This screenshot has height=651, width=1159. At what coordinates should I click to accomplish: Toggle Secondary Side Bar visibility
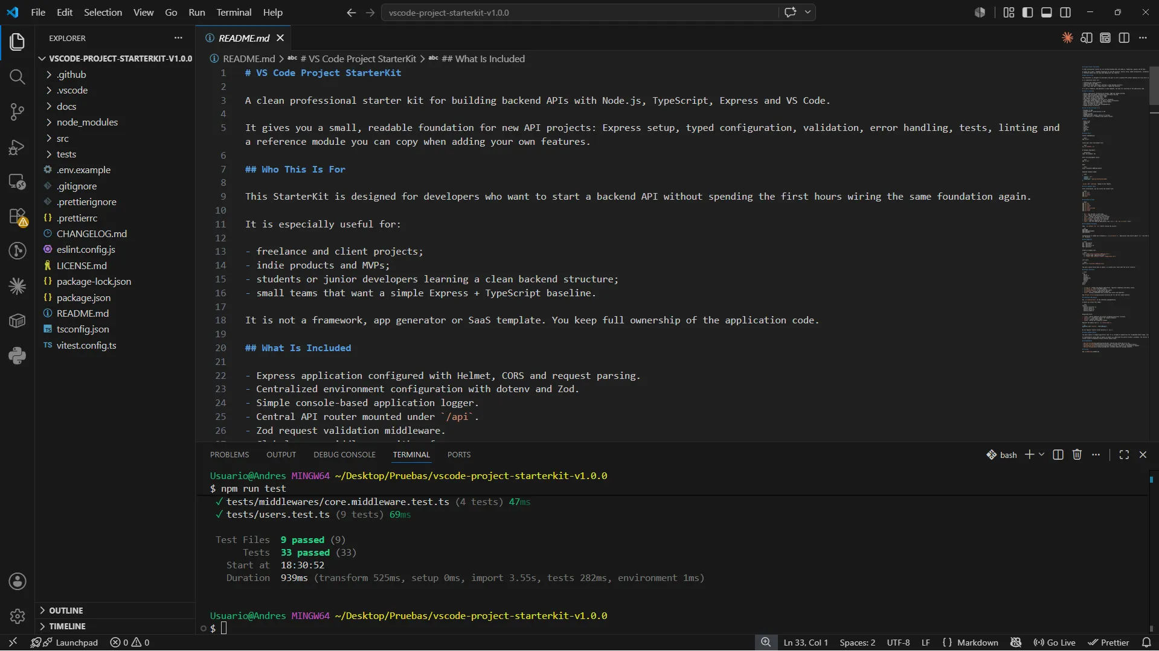pyautogui.click(x=1065, y=12)
